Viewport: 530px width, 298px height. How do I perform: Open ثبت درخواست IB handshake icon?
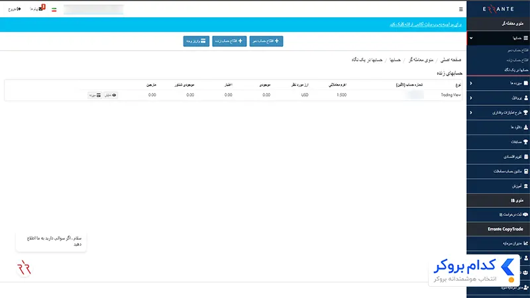(525, 215)
